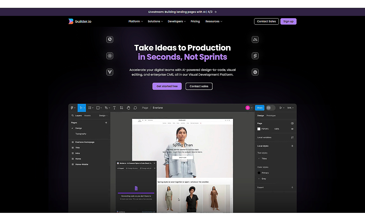365x221 pixels.
Task: Click the purple code generation progress bar
Action: pyautogui.click(x=136, y=193)
